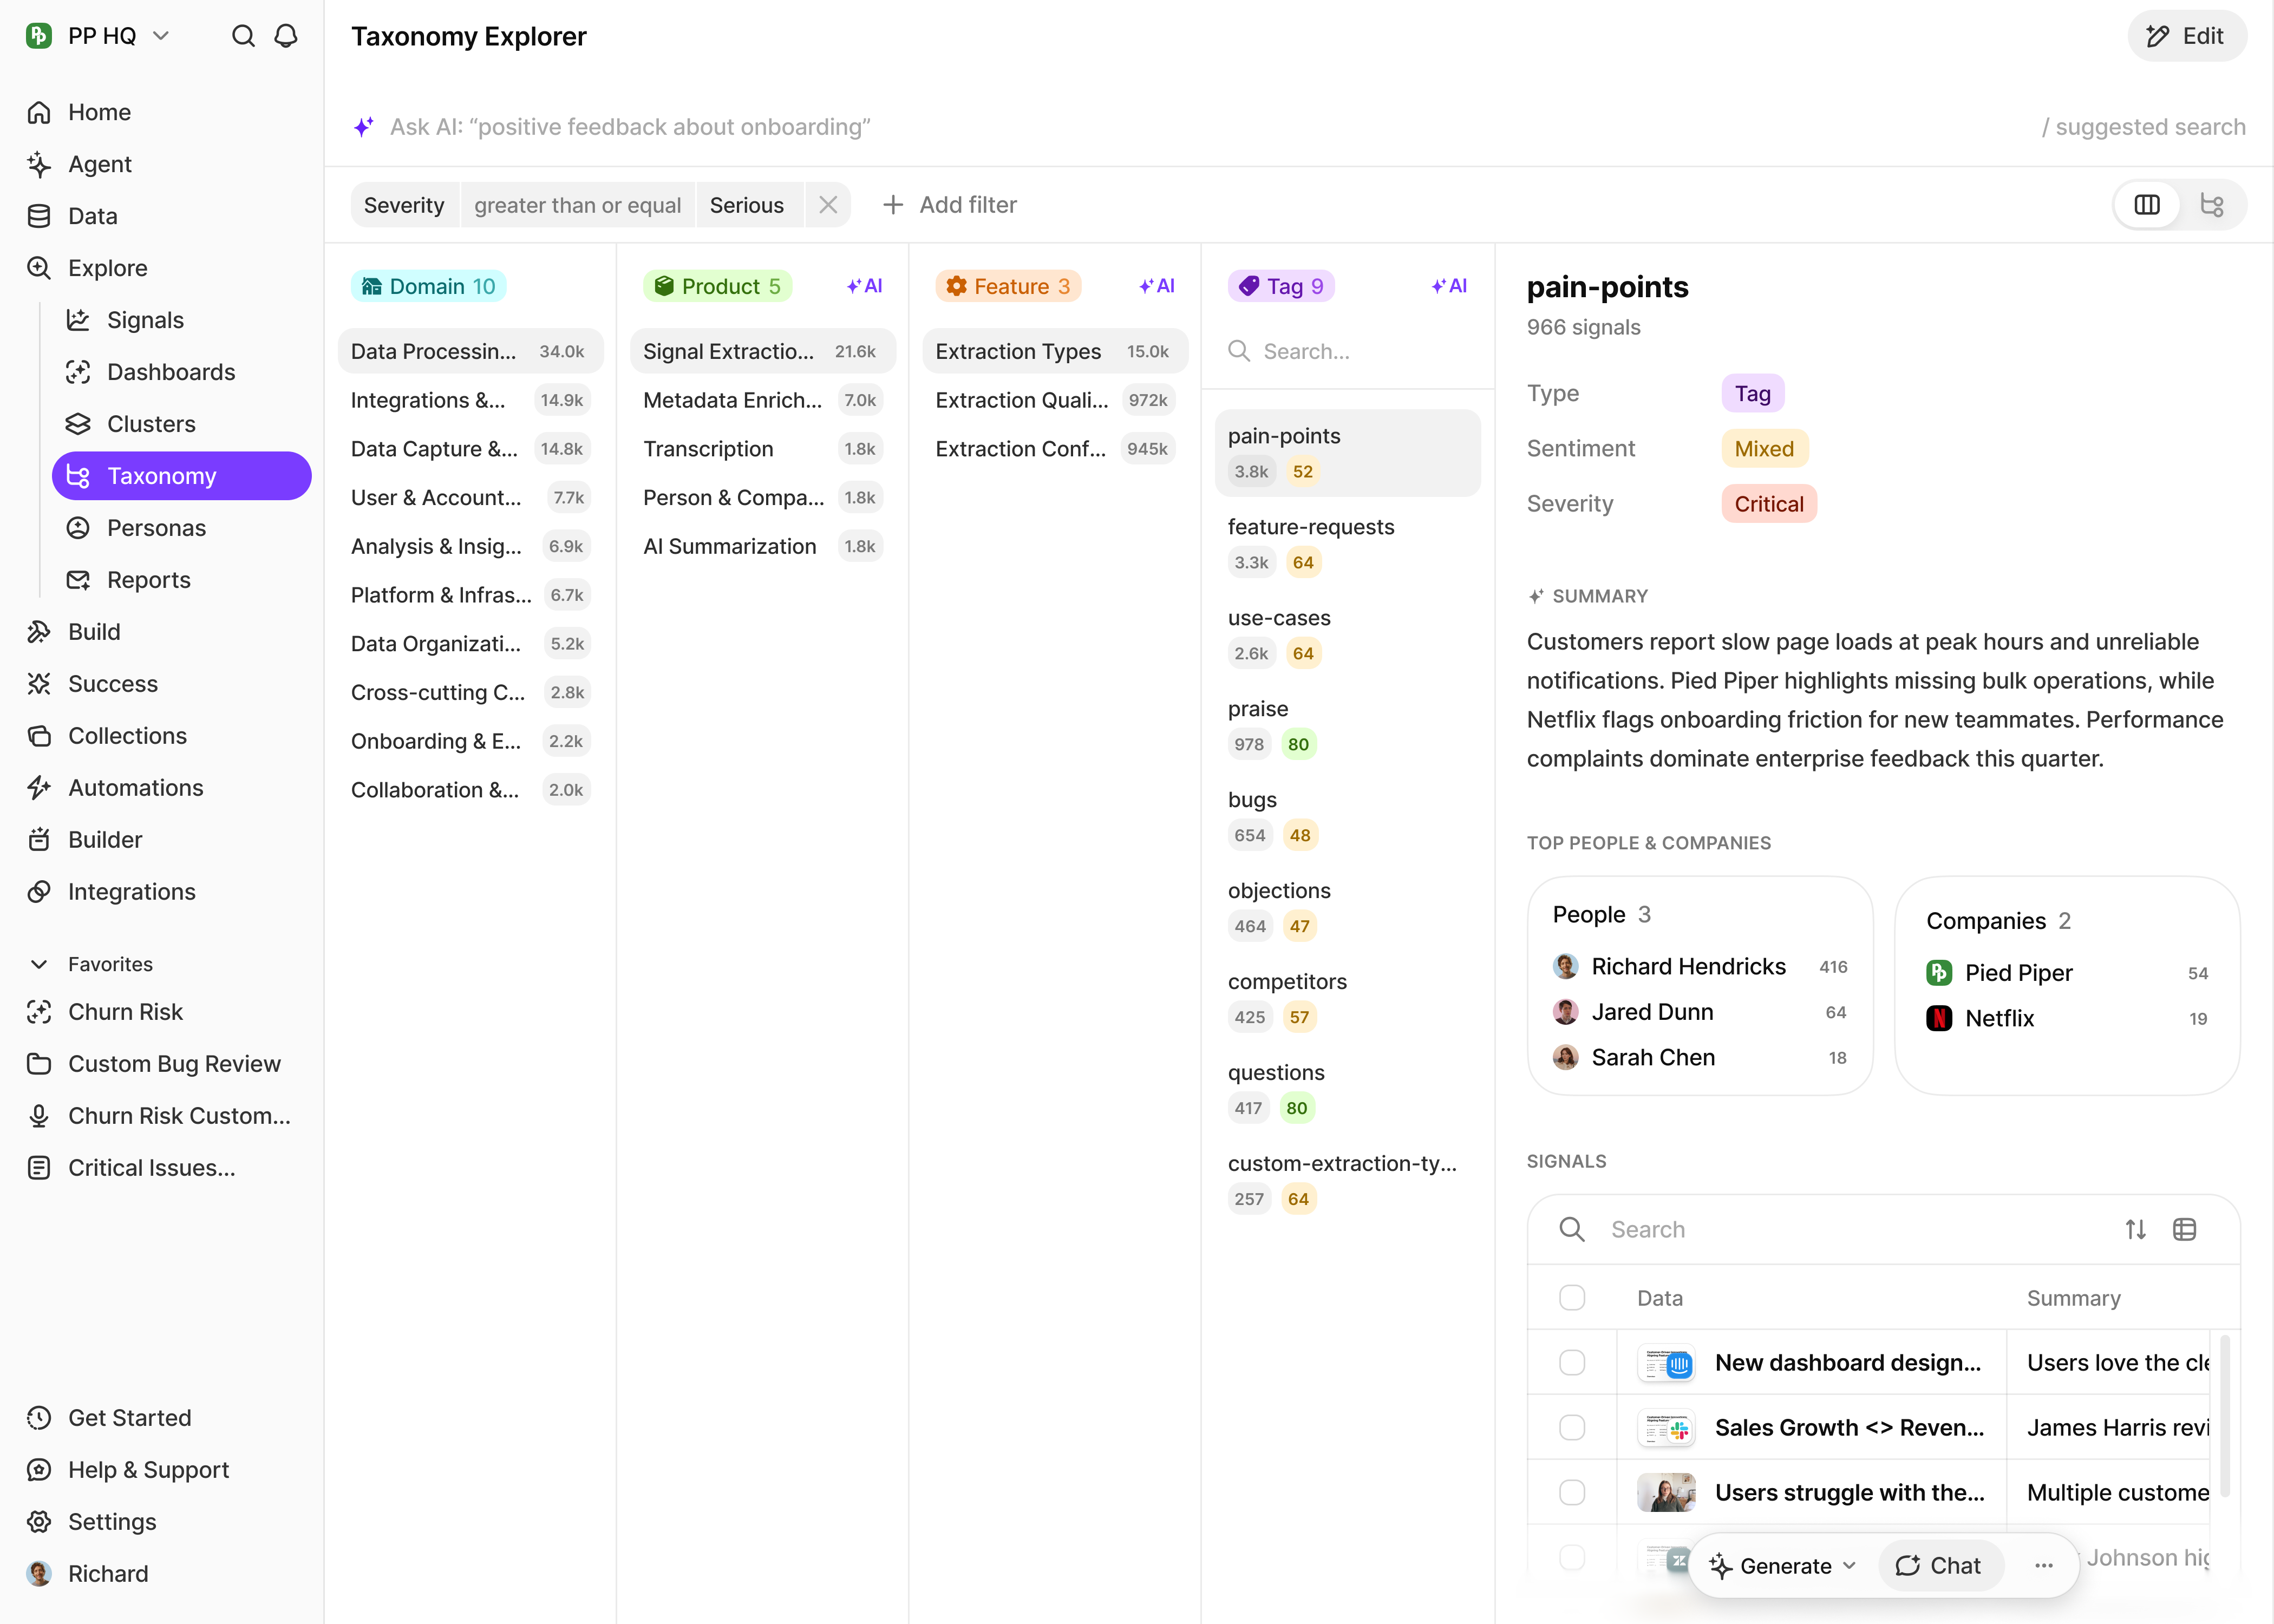Click the Ask AI sparkle icon

coord(364,127)
